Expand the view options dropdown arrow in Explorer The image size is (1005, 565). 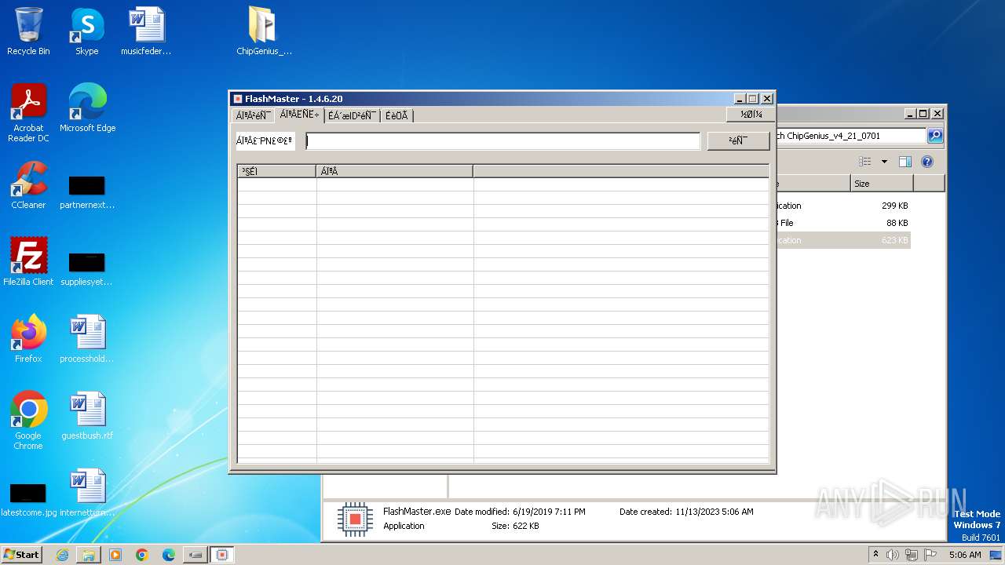coord(884,162)
